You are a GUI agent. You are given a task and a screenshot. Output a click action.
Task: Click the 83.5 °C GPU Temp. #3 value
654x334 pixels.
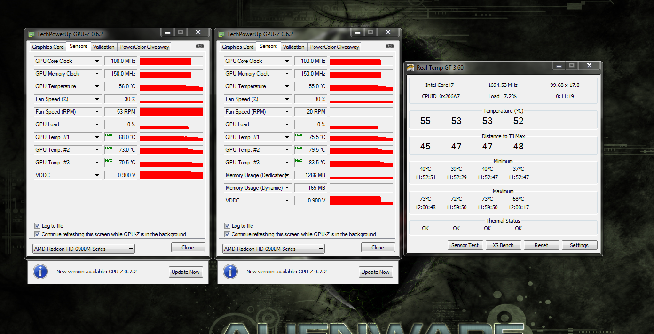311,163
